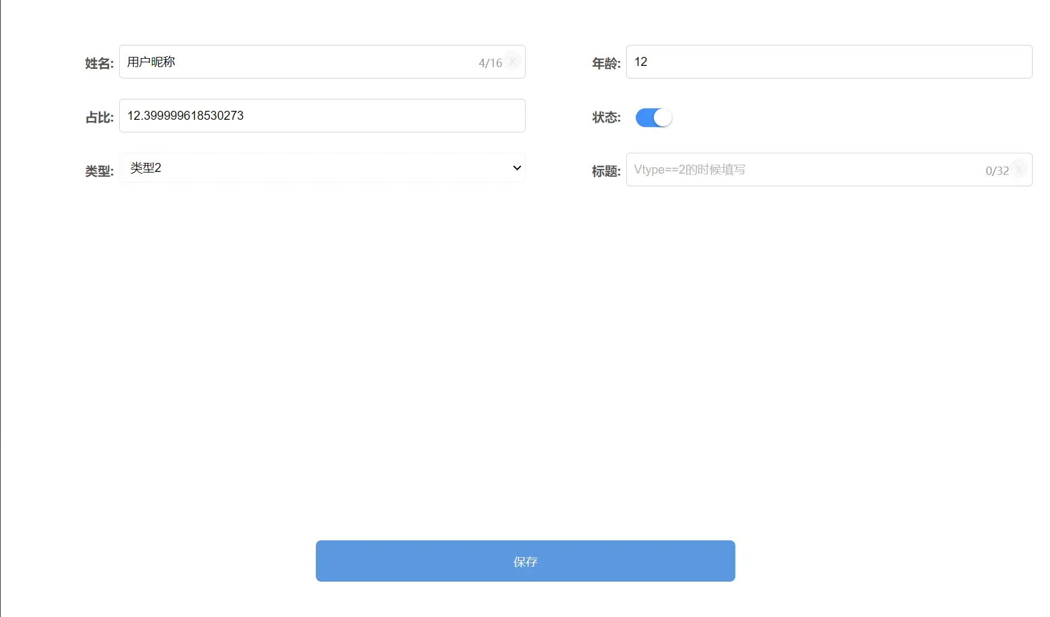This screenshot has width=1050, height=617.
Task: Clear the 标题 field with its X icon
Action: (1019, 170)
